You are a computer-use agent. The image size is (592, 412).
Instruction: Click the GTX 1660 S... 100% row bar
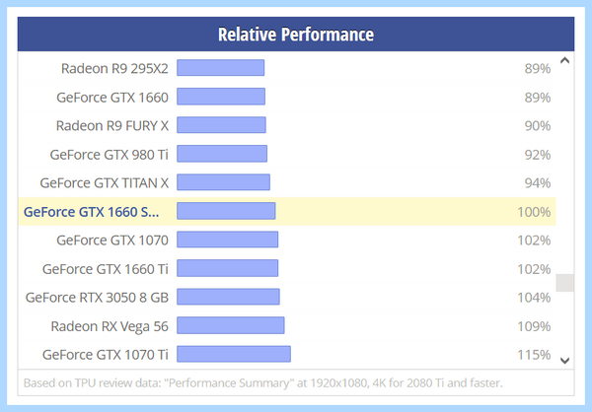coord(226,211)
